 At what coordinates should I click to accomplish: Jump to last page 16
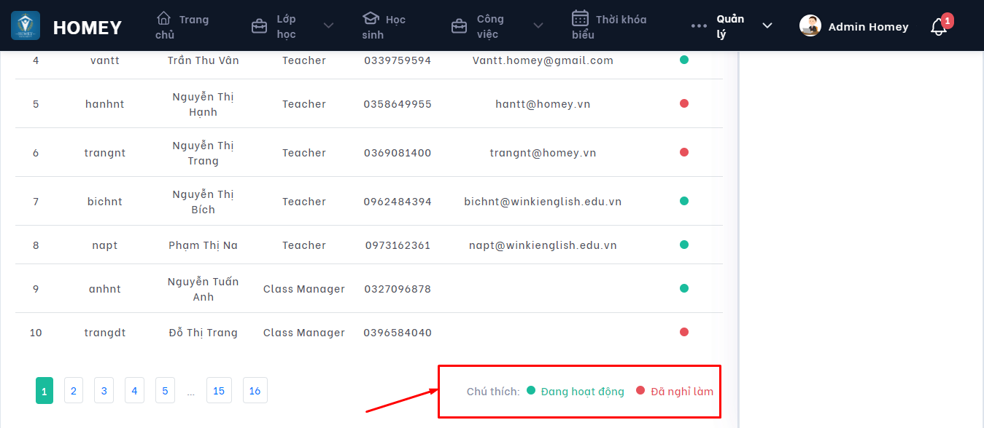pos(255,391)
